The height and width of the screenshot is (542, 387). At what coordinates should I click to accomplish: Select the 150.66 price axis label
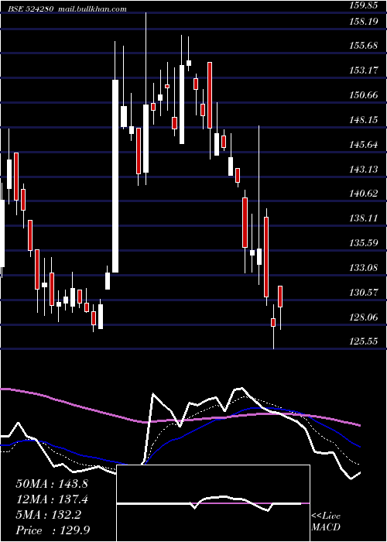(365, 95)
